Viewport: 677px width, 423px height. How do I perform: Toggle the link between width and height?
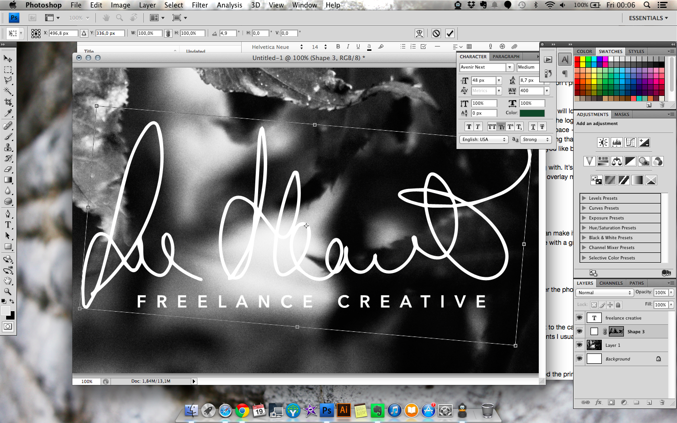(x=168, y=33)
